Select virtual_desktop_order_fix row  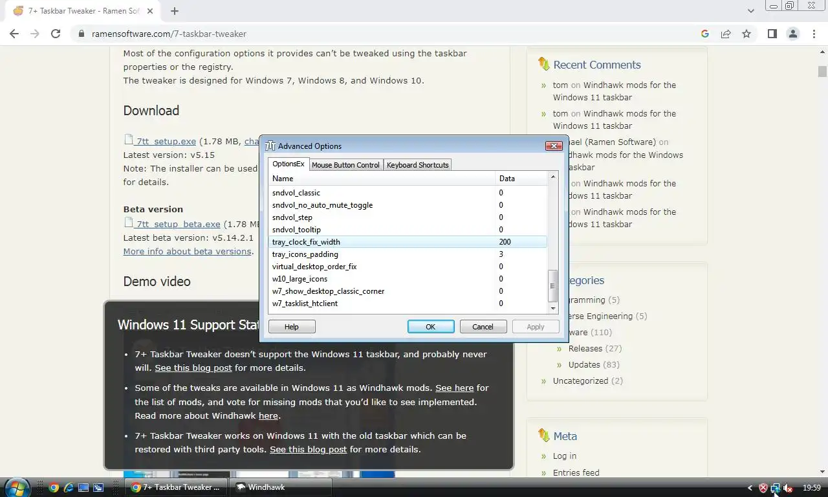pyautogui.click(x=408, y=267)
